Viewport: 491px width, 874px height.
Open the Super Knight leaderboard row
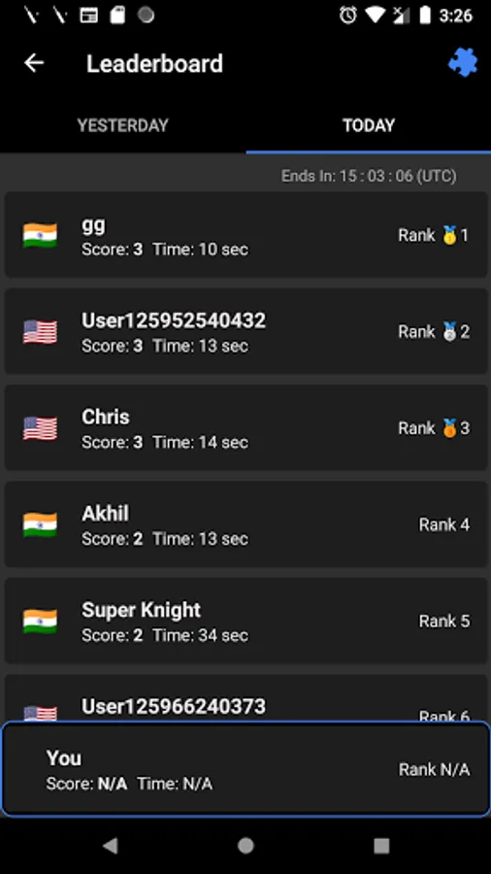[246, 621]
